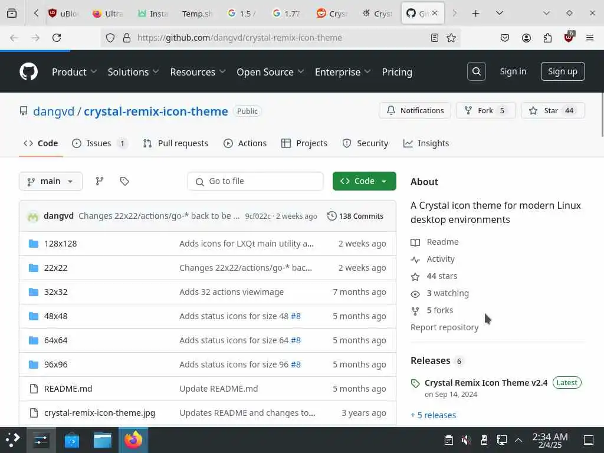Expand hidden system tray icons

click(518, 440)
